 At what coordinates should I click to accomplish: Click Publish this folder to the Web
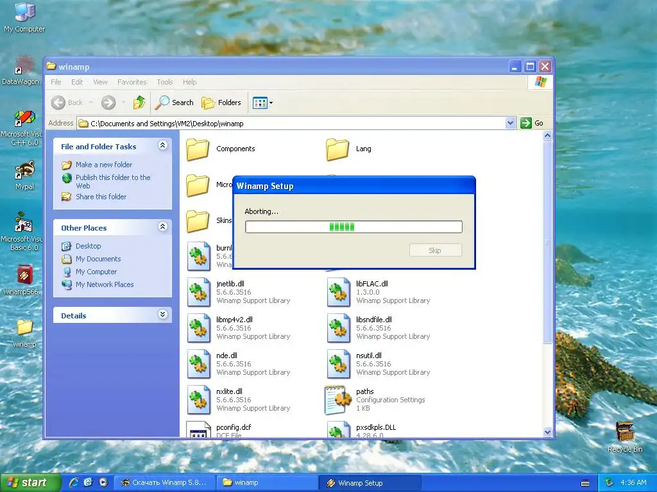click(x=113, y=181)
